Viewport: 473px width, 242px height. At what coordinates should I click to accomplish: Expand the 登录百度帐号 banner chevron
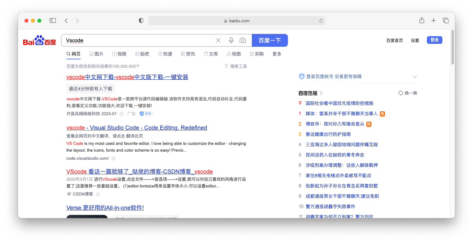pos(415,77)
